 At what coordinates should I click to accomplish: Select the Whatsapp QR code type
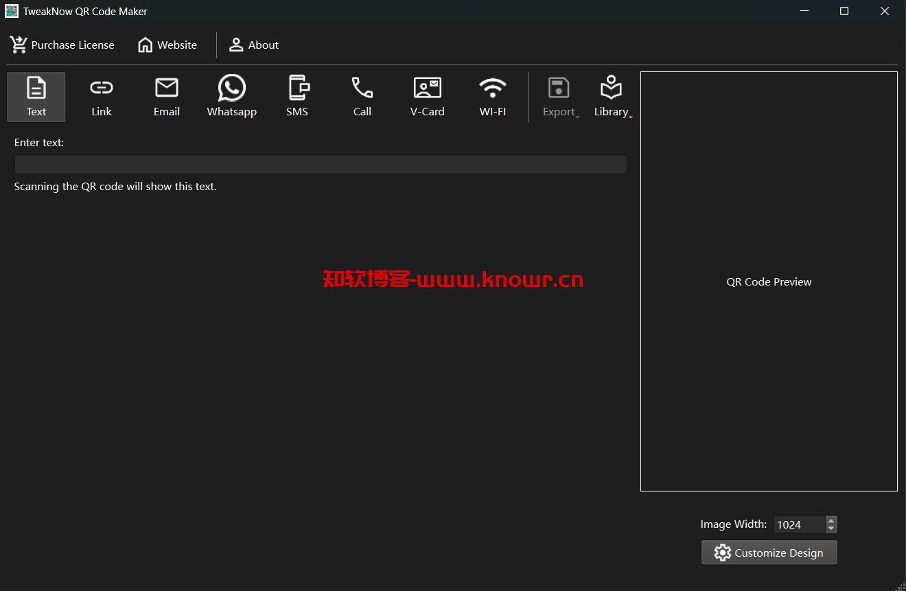(232, 97)
